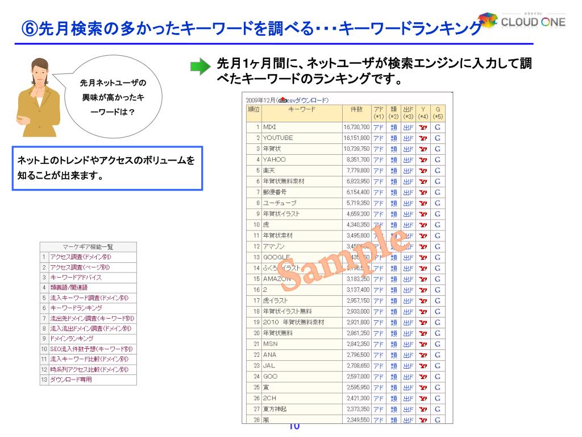
Task: Click the マーケギア機能一覧 list header
Action: pos(88,247)
